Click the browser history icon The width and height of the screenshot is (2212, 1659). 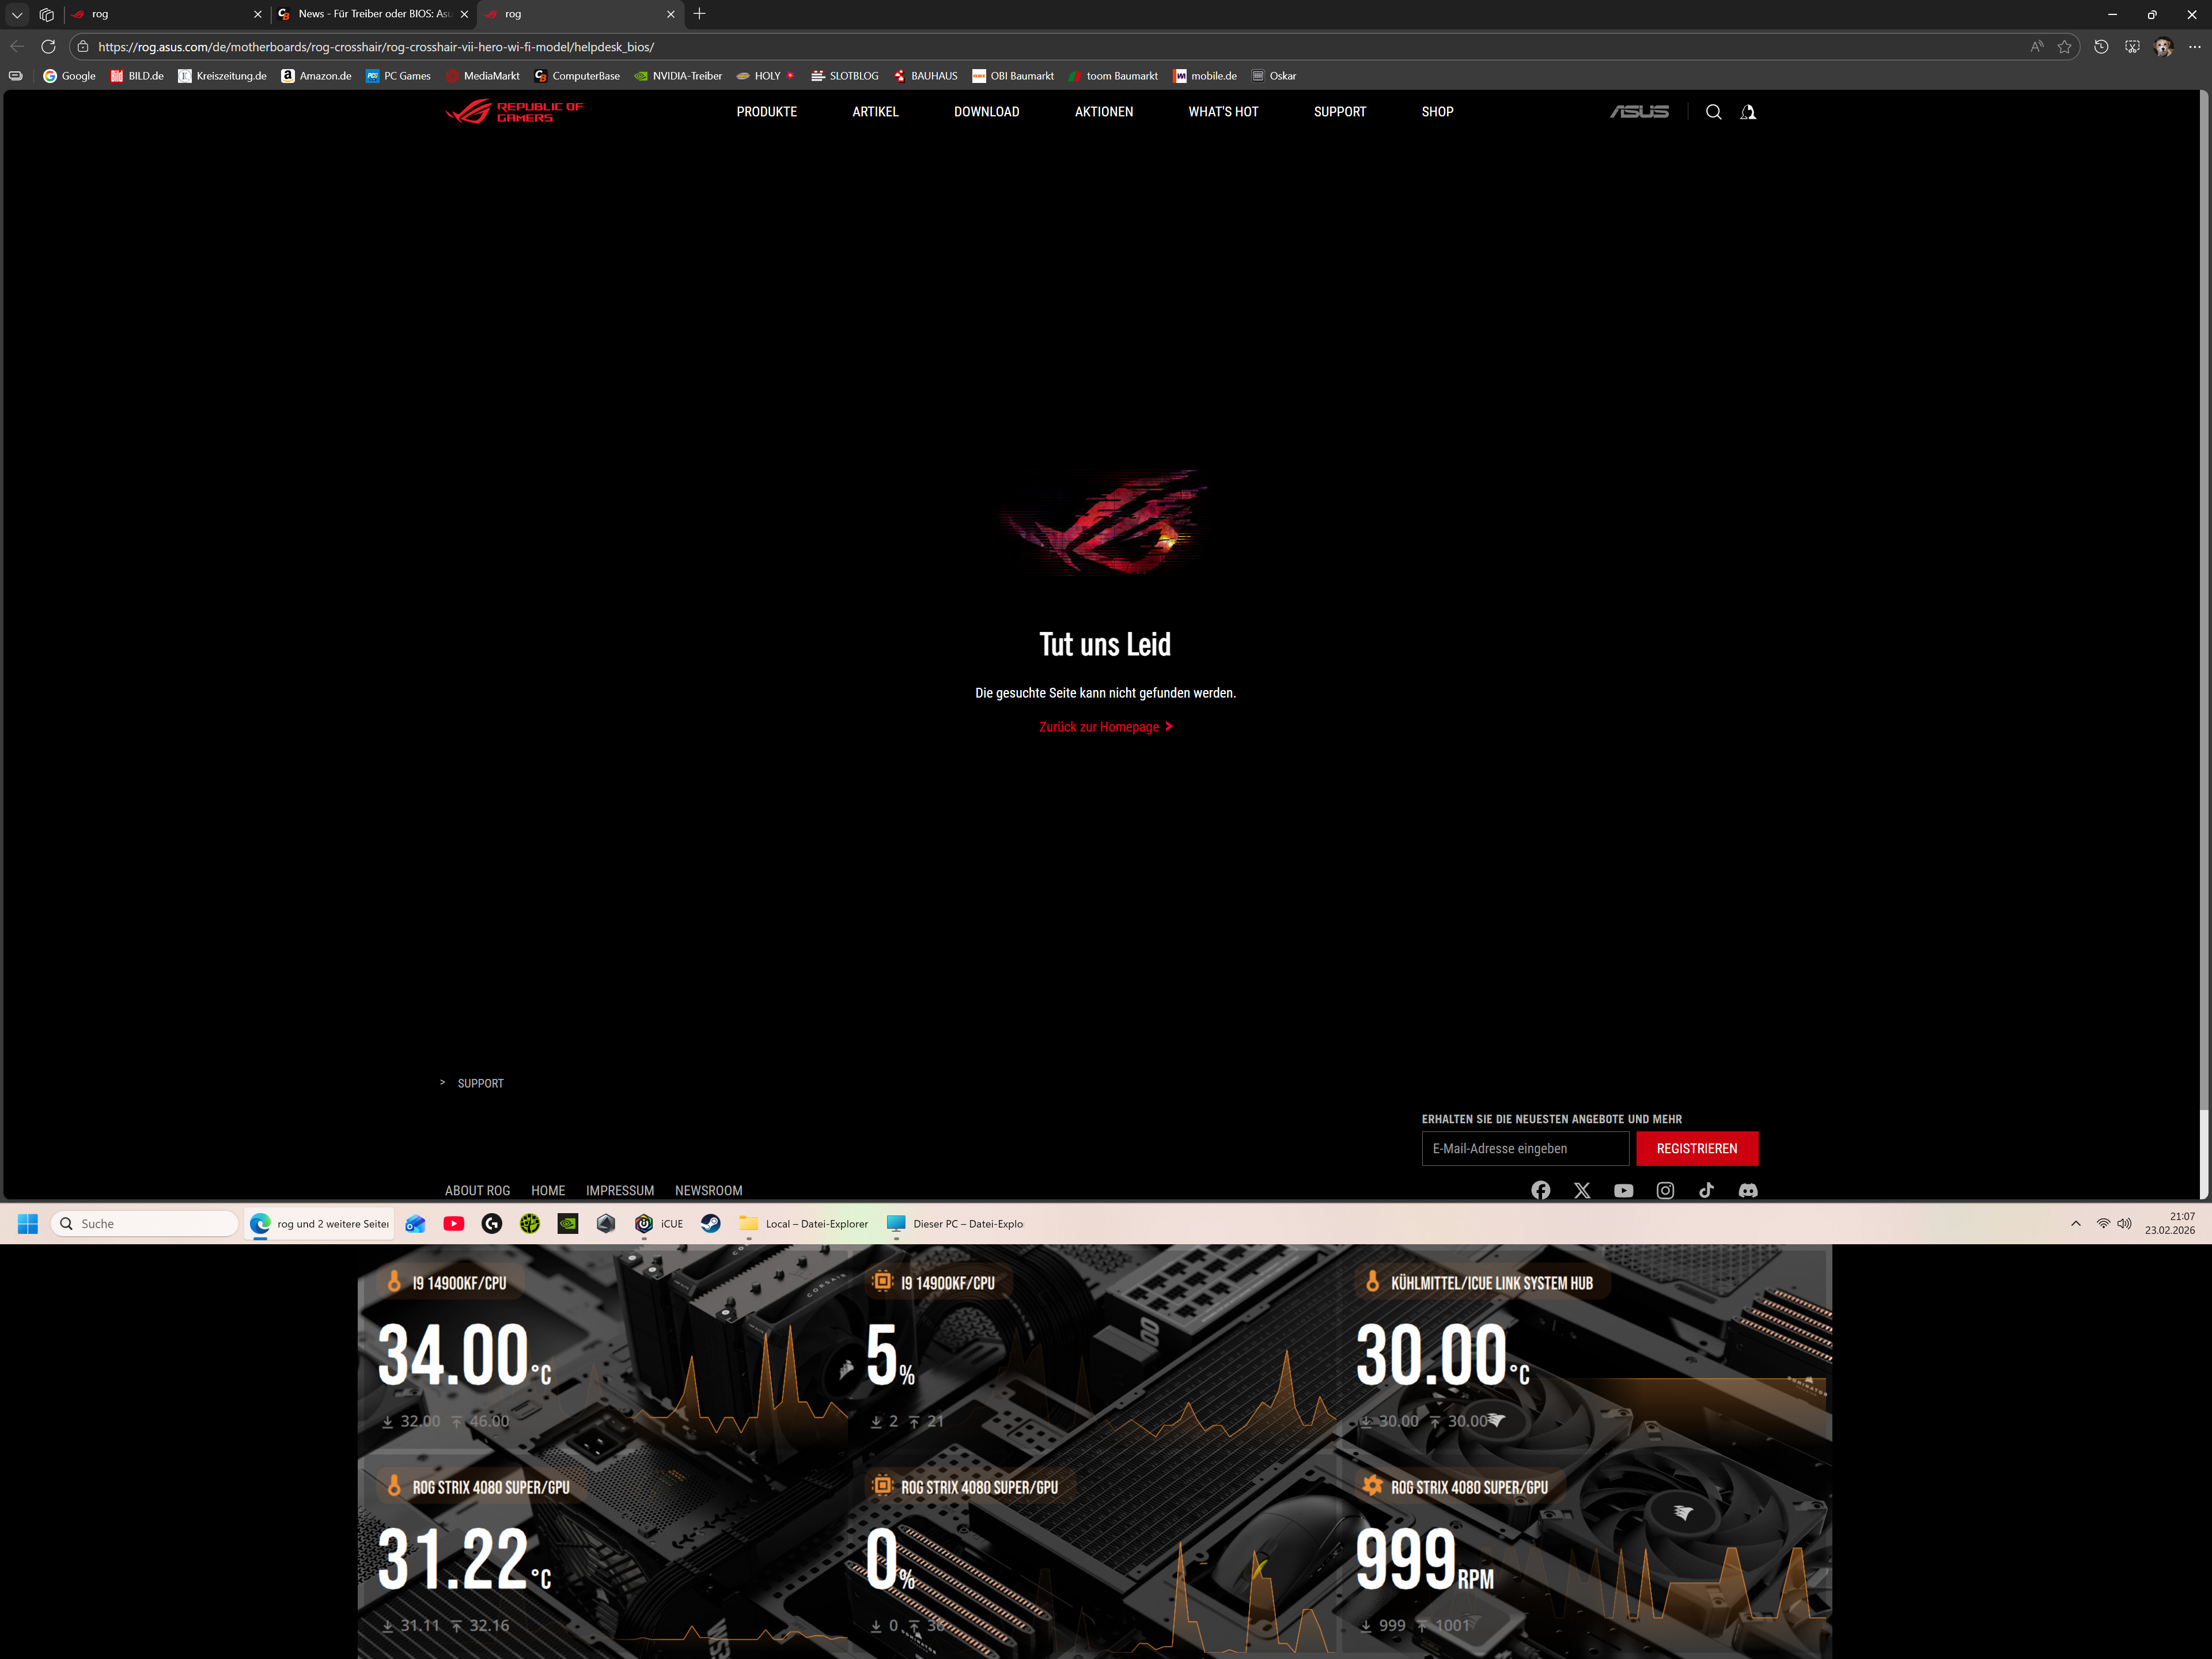point(2100,47)
